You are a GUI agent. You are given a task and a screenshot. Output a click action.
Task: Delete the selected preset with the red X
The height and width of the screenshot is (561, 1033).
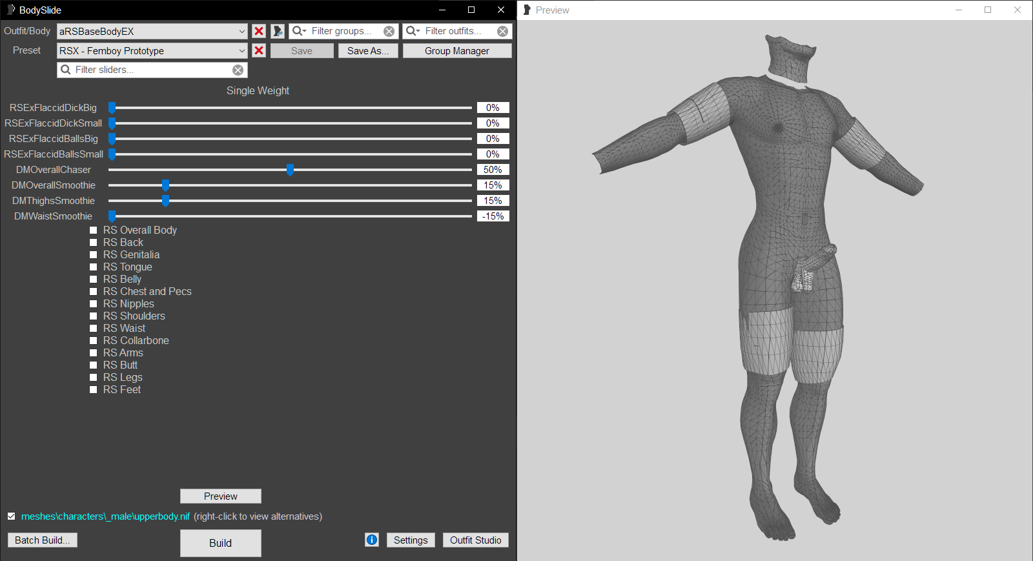coord(259,50)
